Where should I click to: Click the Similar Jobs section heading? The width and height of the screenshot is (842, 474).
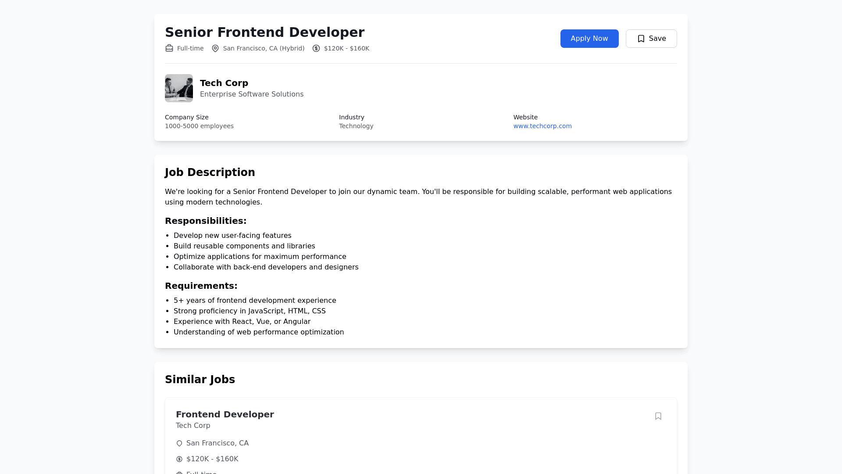(x=200, y=380)
